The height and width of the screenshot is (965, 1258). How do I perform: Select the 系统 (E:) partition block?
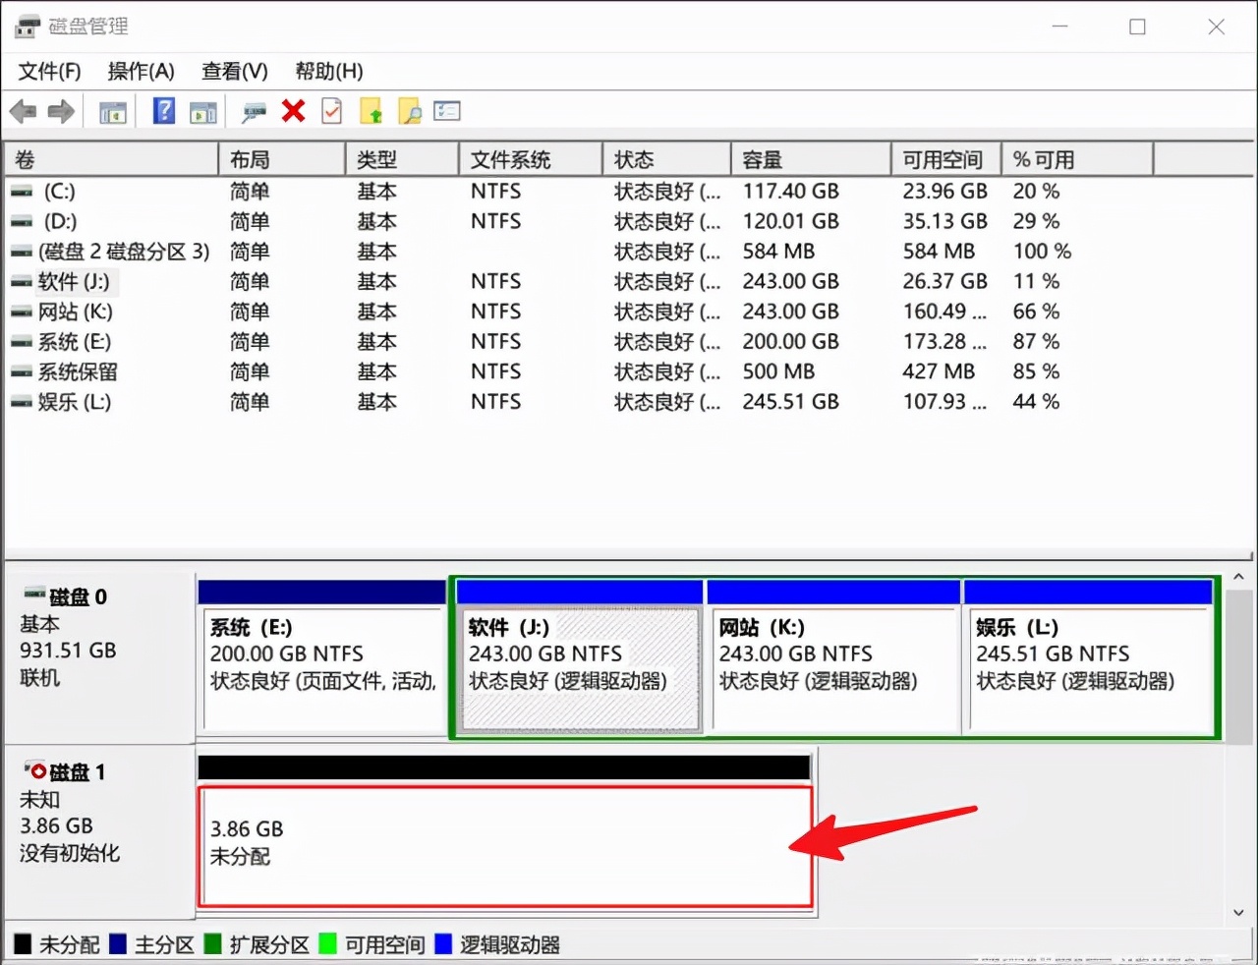[320, 658]
